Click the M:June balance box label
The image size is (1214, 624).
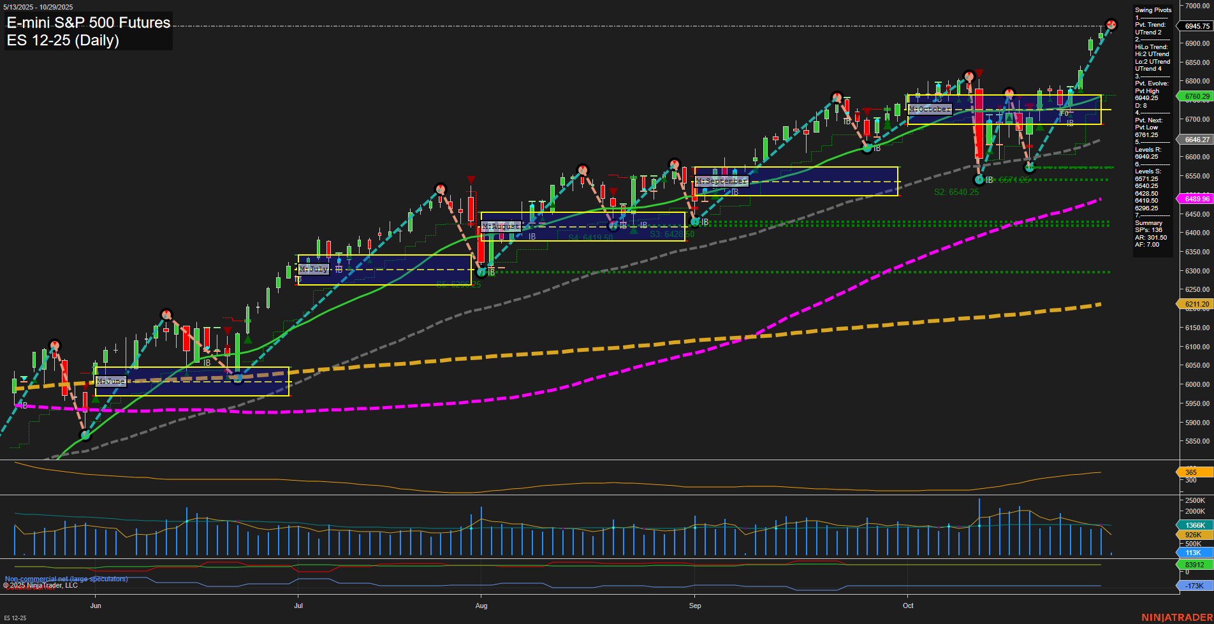110,381
